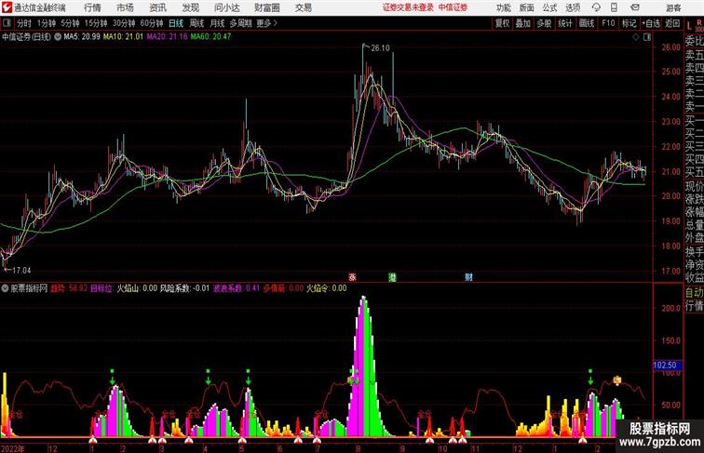Click the Tongdaxin red logo icon
Screen dimensions: 704x453
7,7
